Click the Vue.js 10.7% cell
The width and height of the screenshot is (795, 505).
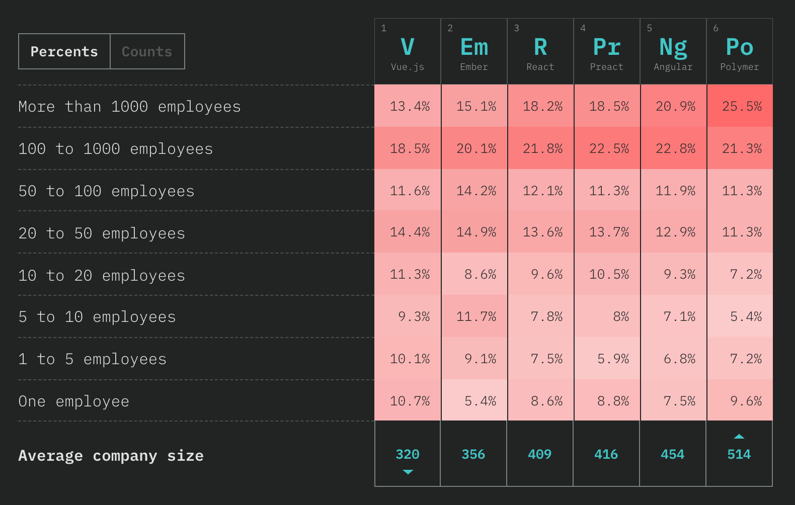coord(408,401)
